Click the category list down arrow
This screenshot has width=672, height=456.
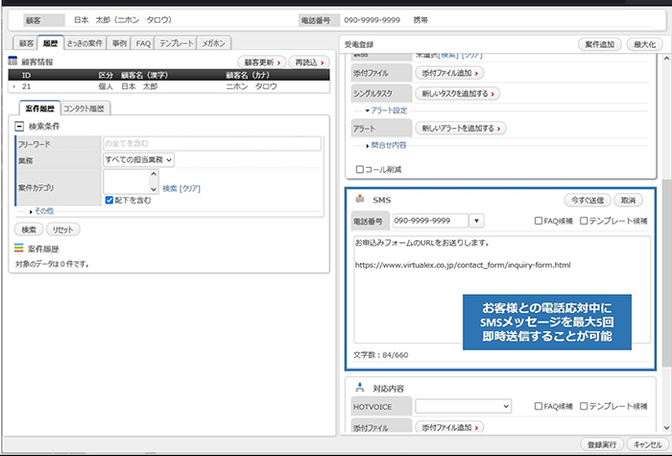coord(154,189)
